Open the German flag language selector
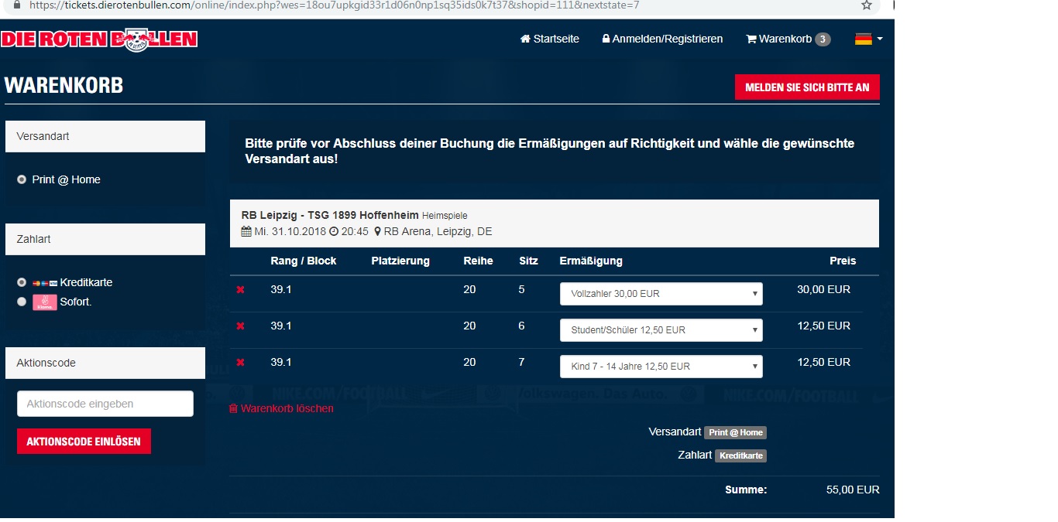This screenshot has height=522, width=1058. click(x=868, y=39)
